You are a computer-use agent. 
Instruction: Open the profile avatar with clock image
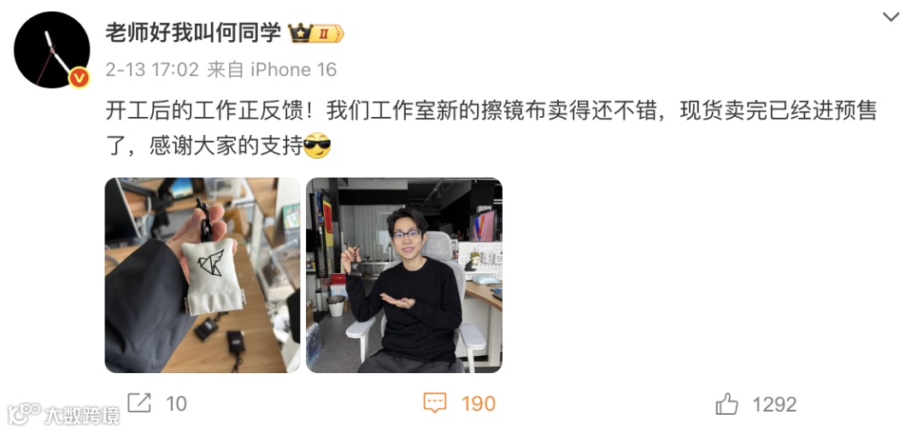tap(52, 50)
